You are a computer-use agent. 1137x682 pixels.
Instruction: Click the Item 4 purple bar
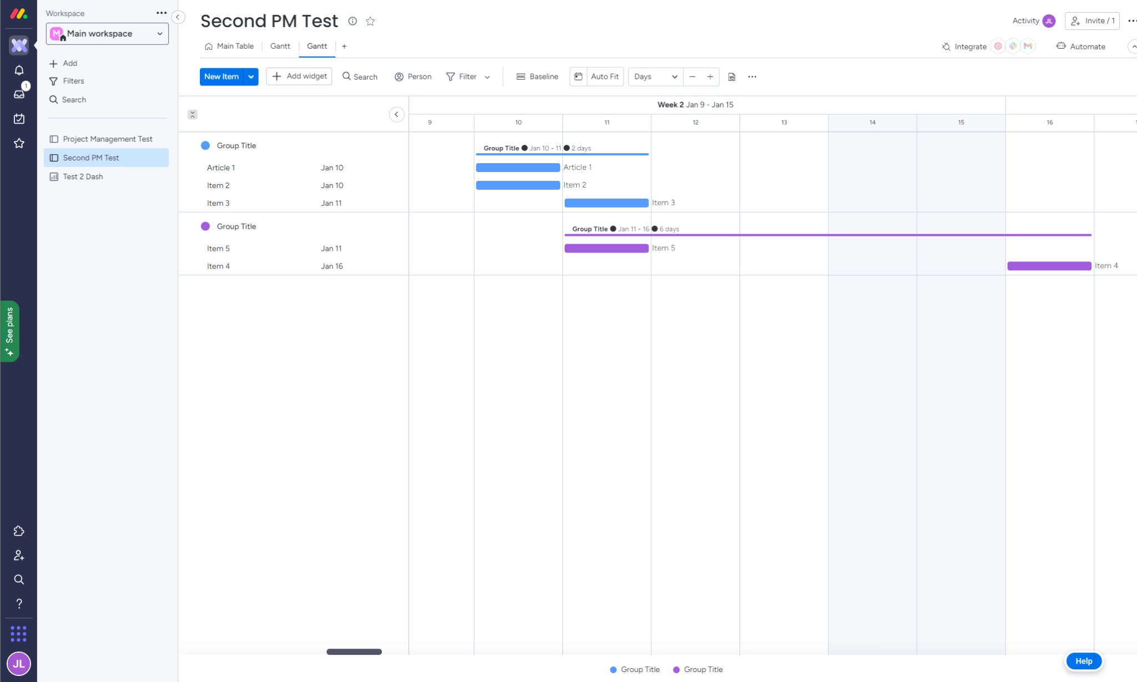pos(1048,266)
